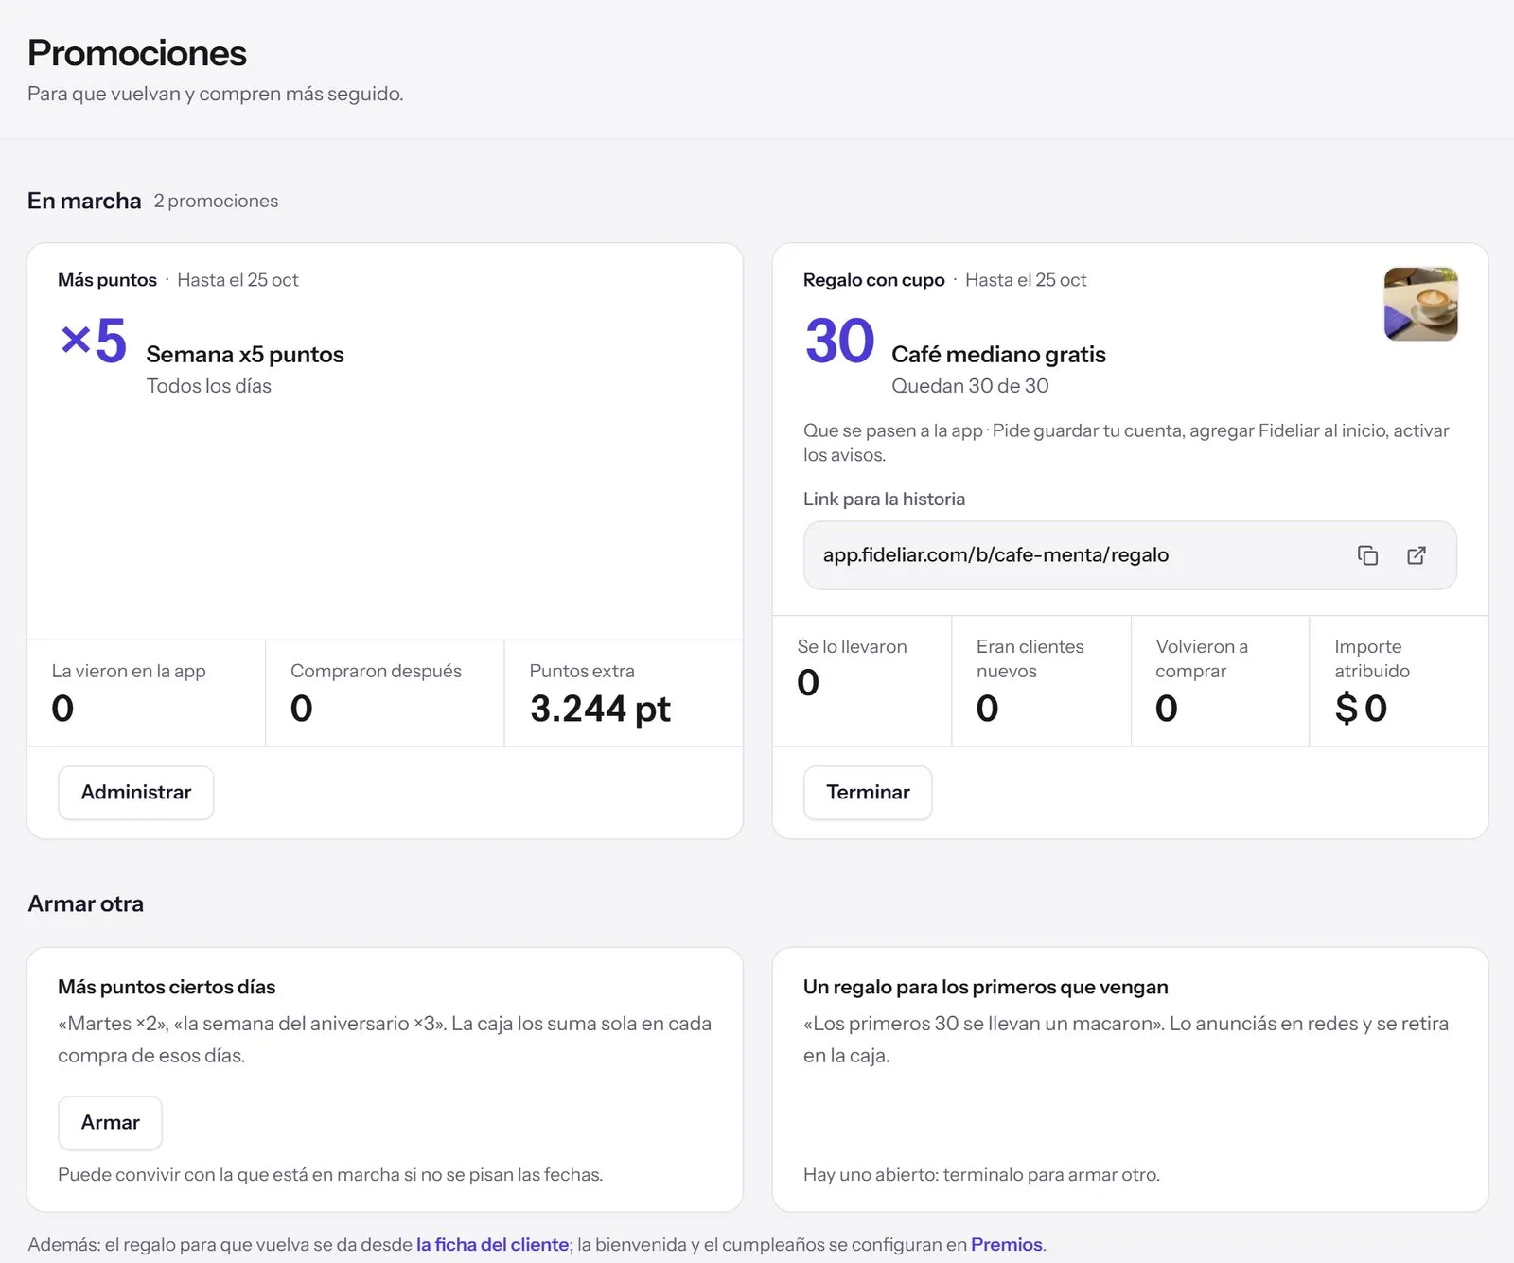Click the 'Promociones' page heading
Screen dimensions: 1514x1263
coord(137,53)
